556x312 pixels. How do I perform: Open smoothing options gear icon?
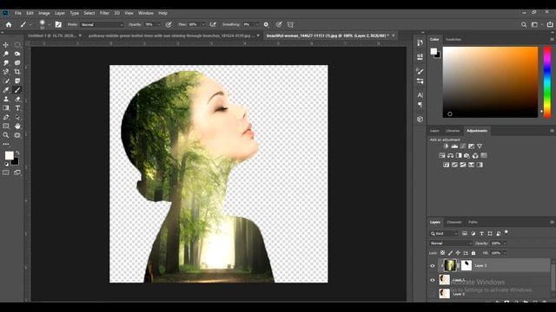tap(267, 25)
